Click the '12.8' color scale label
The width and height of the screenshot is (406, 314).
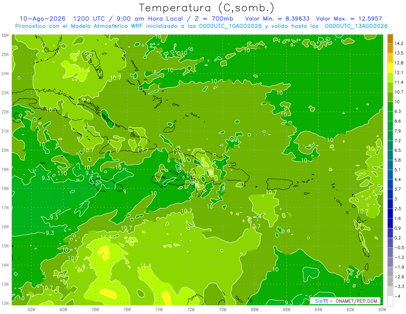click(x=399, y=63)
